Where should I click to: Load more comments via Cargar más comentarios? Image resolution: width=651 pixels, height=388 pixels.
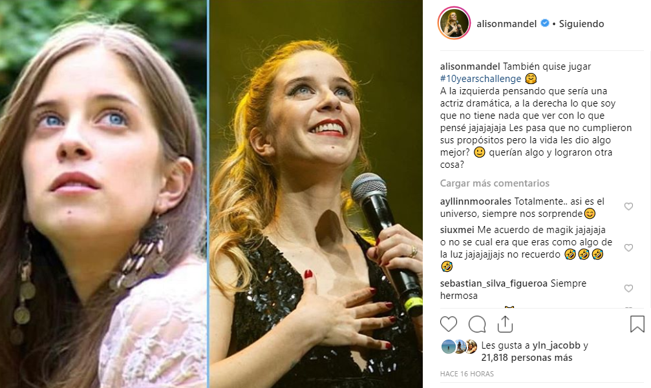tap(495, 183)
